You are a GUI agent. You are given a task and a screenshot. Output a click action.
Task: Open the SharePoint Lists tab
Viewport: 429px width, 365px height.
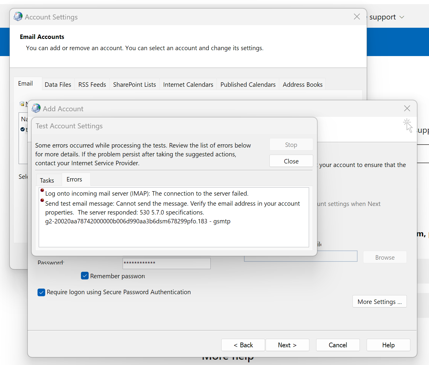click(x=134, y=85)
